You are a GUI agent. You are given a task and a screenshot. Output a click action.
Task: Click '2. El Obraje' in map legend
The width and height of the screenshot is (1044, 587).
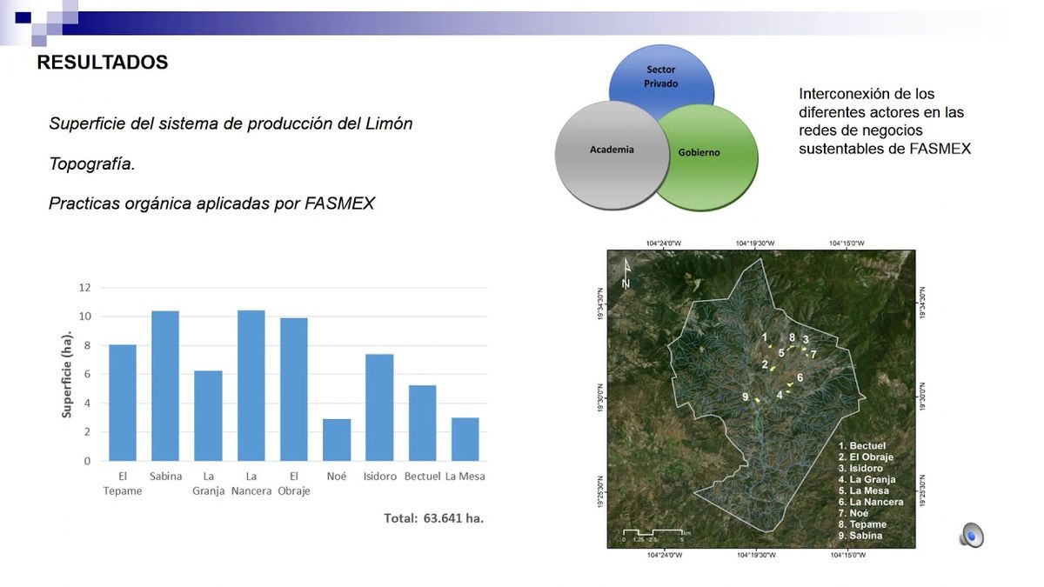[x=866, y=457]
